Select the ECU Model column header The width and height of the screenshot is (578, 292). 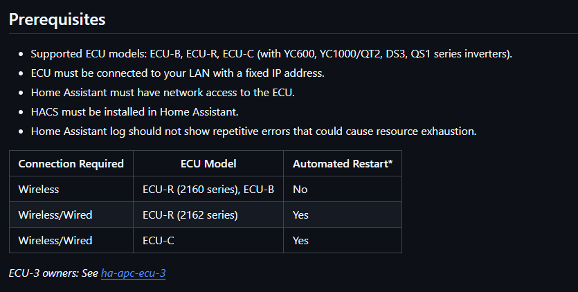click(x=208, y=164)
